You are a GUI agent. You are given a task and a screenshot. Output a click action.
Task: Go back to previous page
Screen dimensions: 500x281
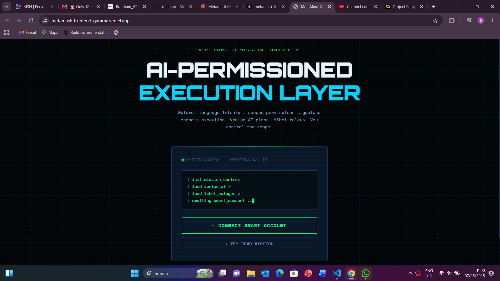point(8,21)
